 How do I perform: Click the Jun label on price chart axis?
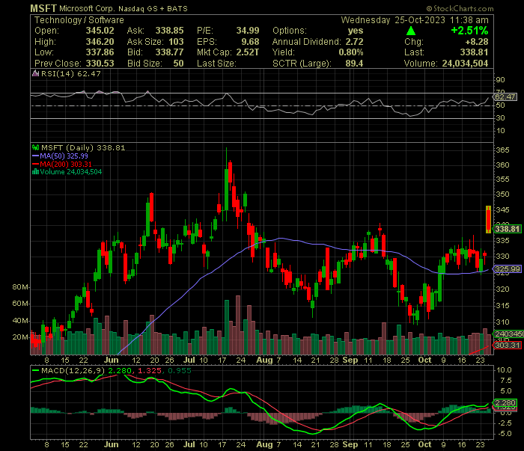coord(111,361)
